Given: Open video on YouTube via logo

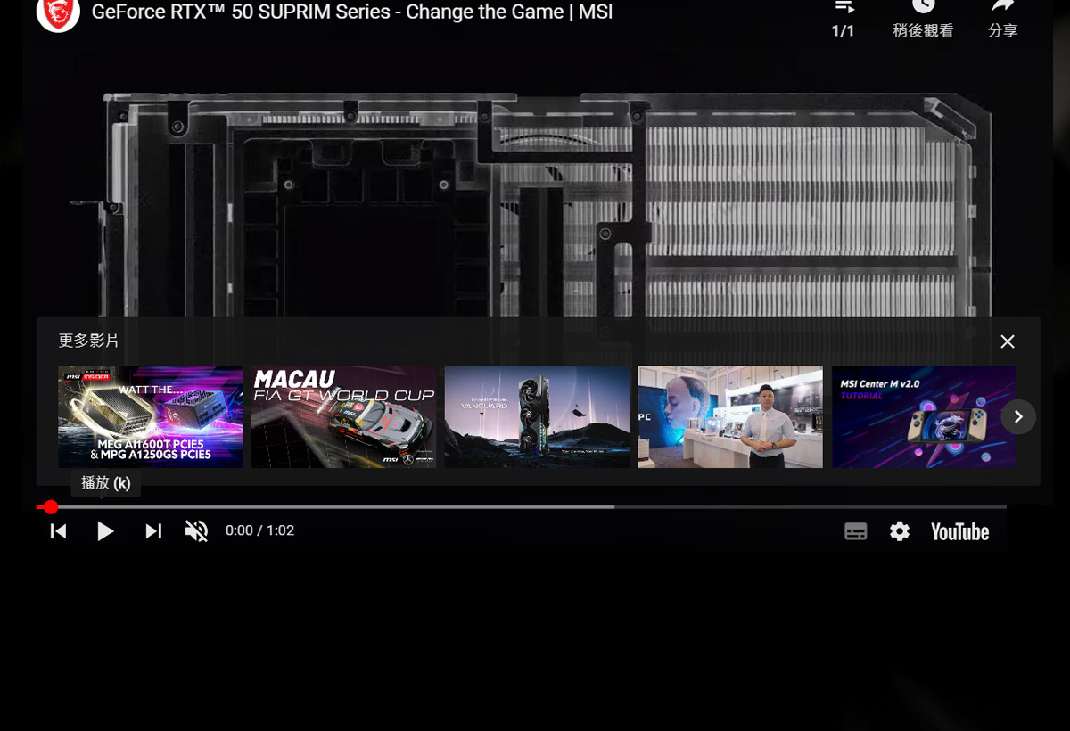Looking at the screenshot, I should pos(960,532).
